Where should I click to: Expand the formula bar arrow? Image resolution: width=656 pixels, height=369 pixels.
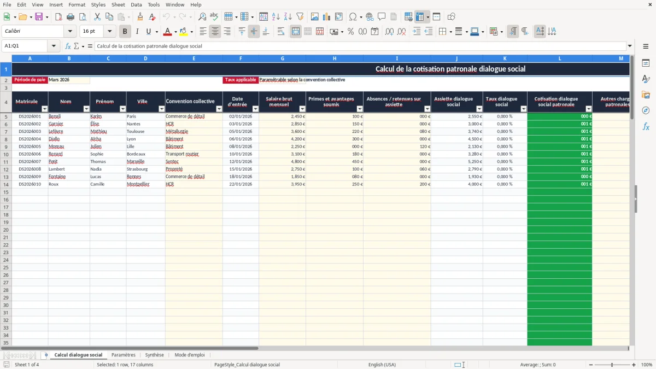point(630,46)
